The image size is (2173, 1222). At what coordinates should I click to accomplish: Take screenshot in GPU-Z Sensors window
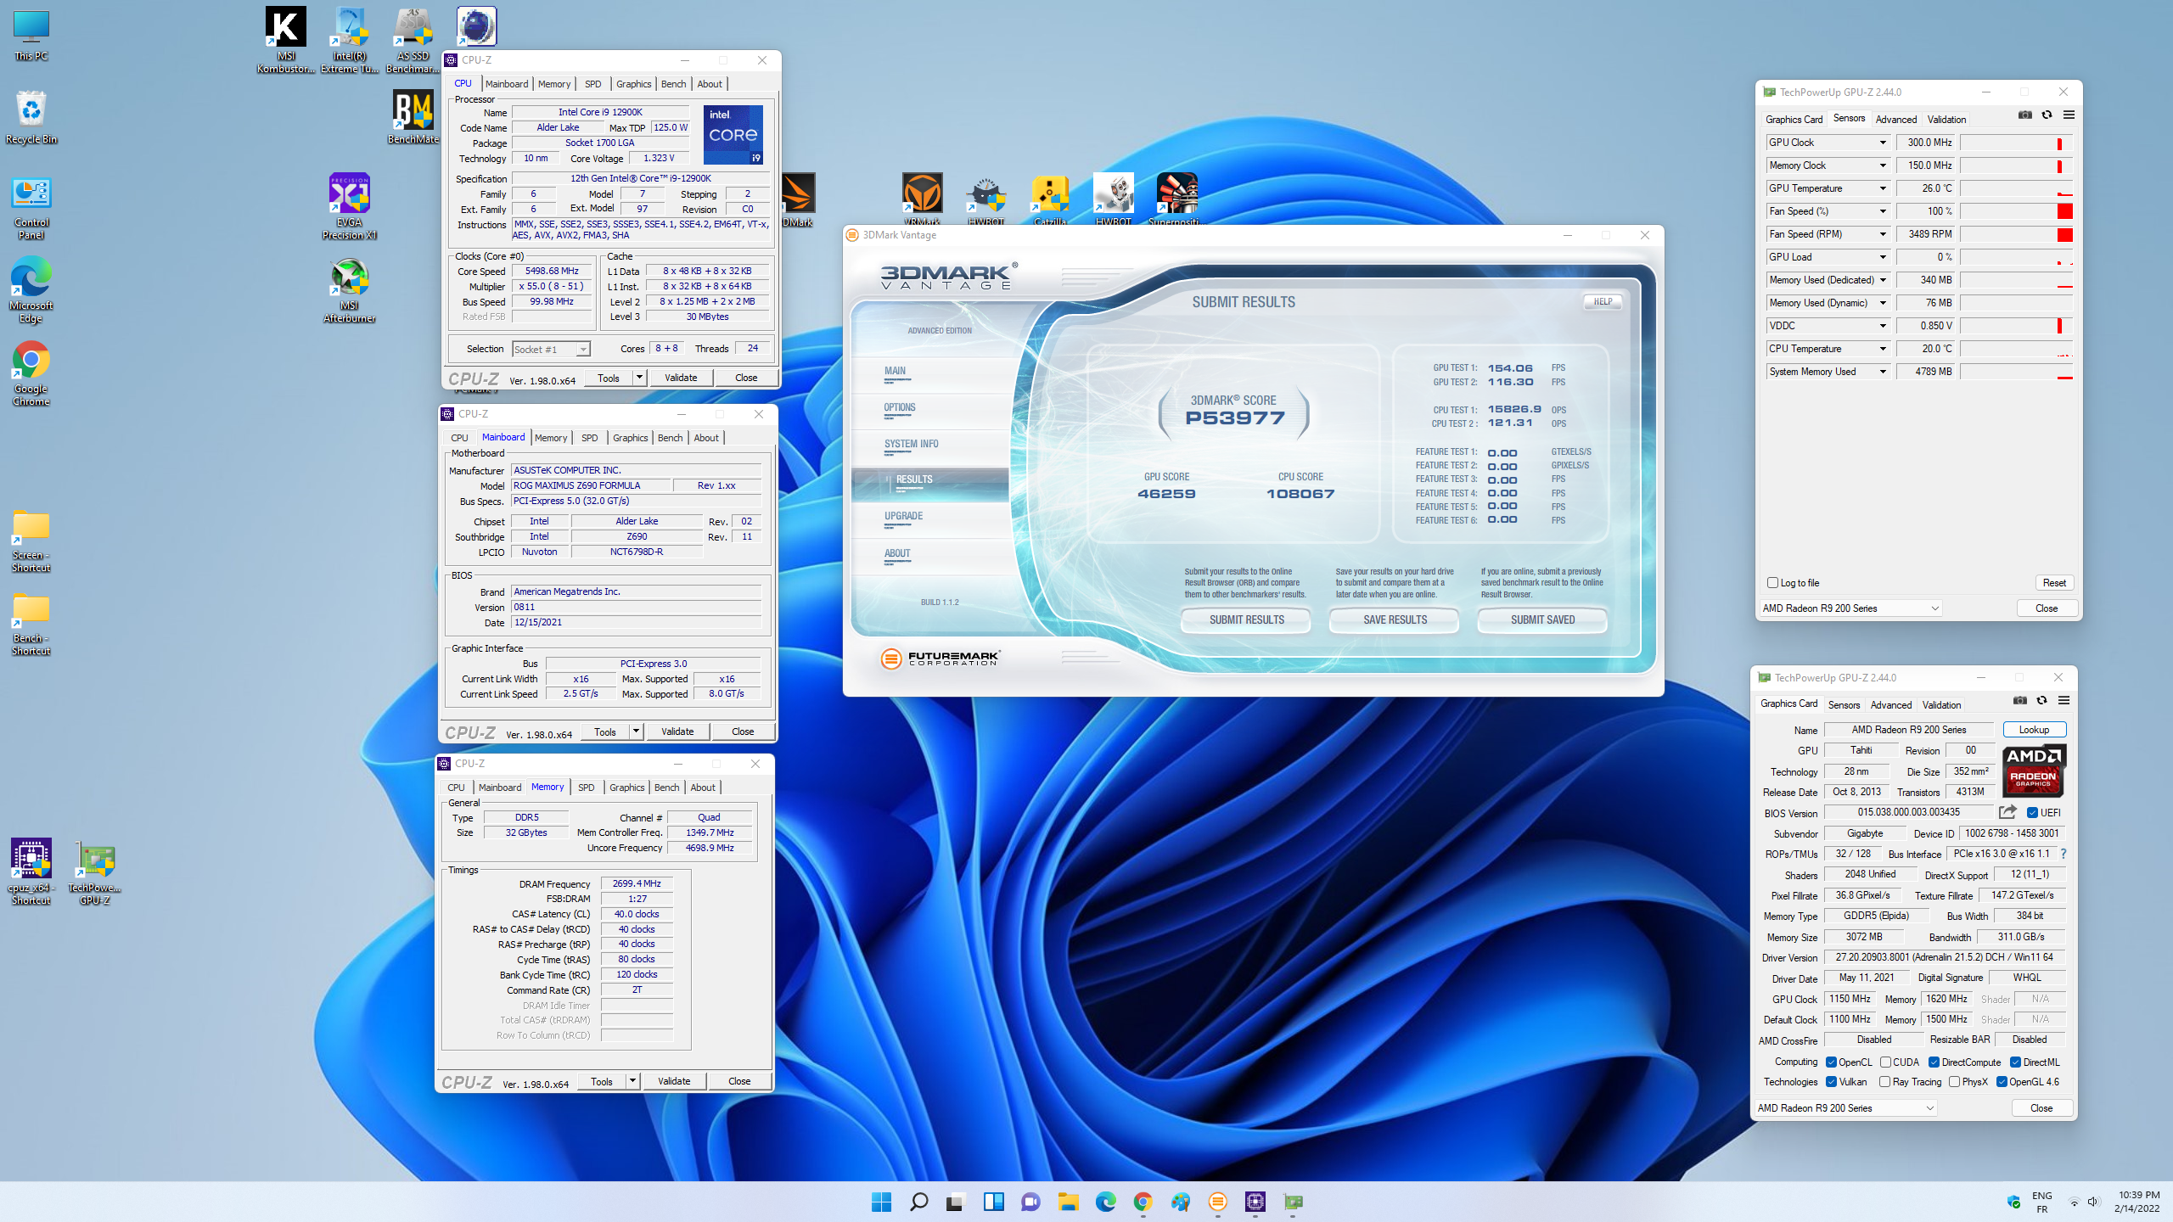[2025, 115]
